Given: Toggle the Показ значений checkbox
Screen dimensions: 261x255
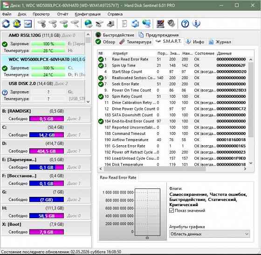Looking at the screenshot, I should pyautogui.click(x=172, y=210).
